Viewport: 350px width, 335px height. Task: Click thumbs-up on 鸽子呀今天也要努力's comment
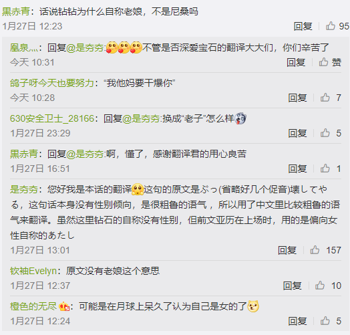point(325,98)
